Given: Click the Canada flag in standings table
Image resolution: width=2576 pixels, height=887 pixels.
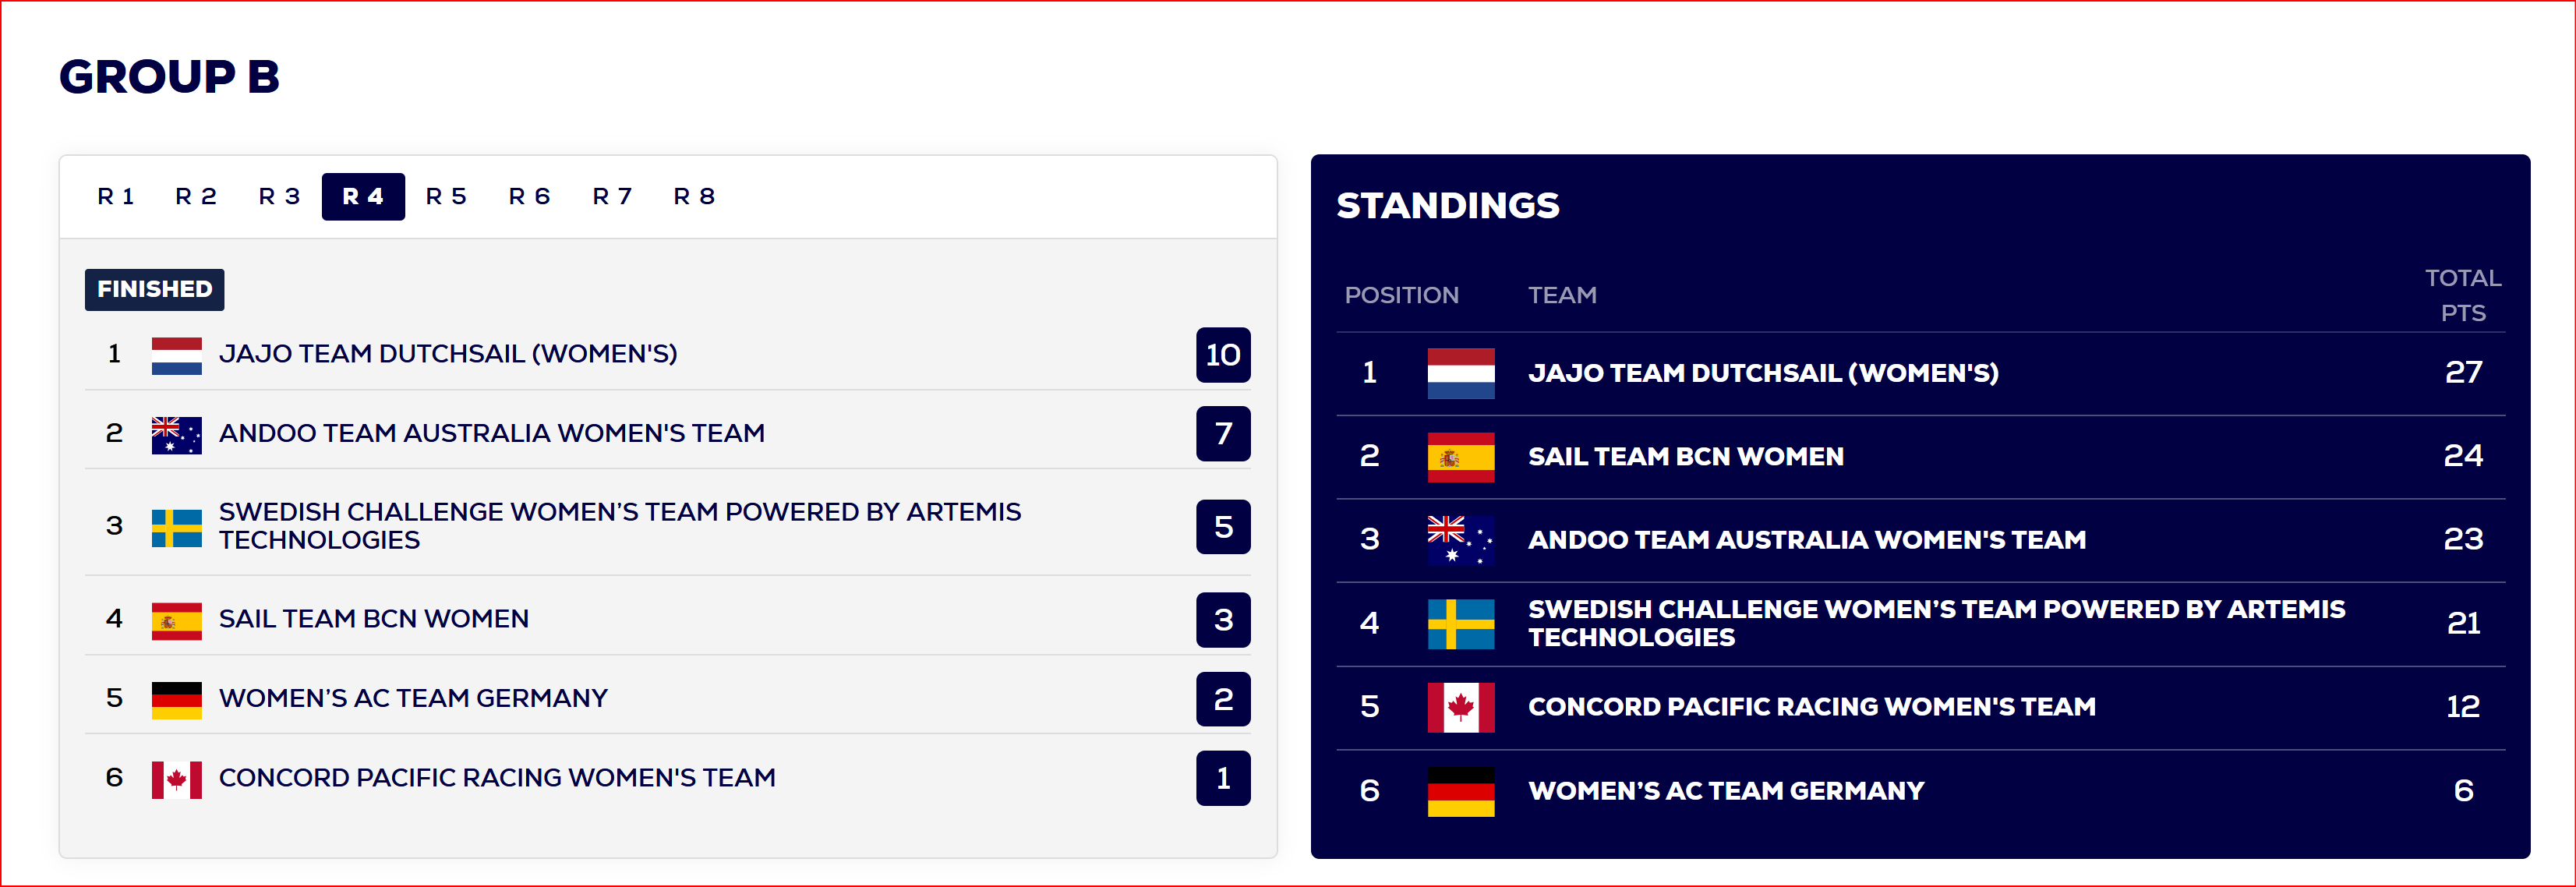Looking at the screenshot, I should (x=1460, y=707).
